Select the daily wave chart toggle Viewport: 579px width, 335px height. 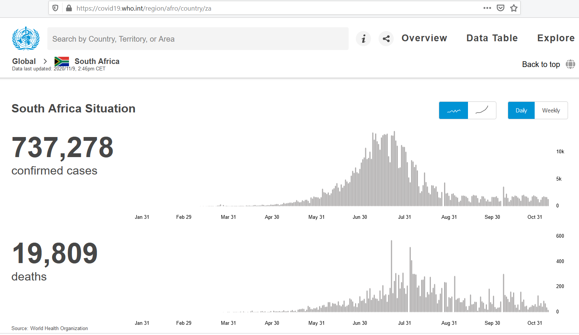pyautogui.click(x=454, y=111)
